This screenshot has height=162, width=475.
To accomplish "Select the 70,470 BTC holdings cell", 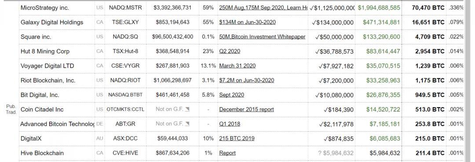I will tap(428, 7).
